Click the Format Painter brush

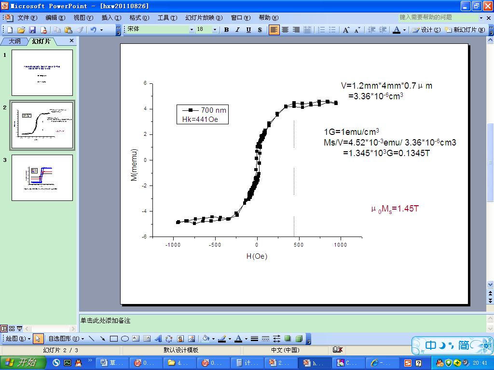tap(80, 30)
